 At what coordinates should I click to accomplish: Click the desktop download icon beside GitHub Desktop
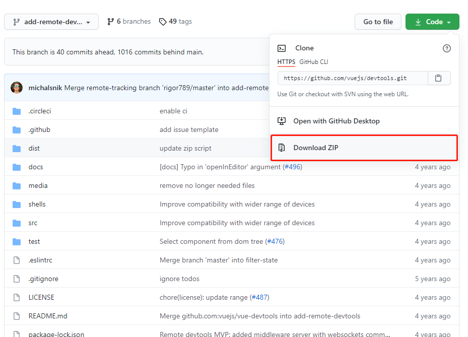point(282,121)
